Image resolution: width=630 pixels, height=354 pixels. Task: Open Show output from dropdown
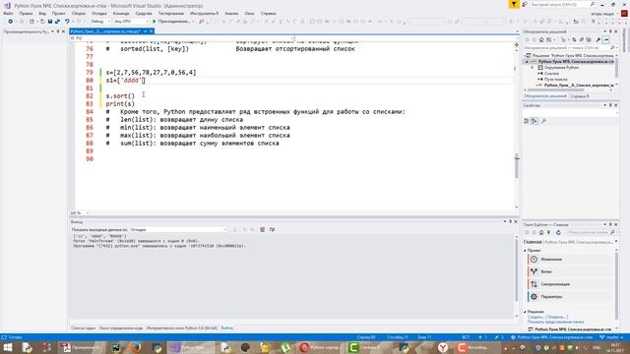tap(178, 229)
